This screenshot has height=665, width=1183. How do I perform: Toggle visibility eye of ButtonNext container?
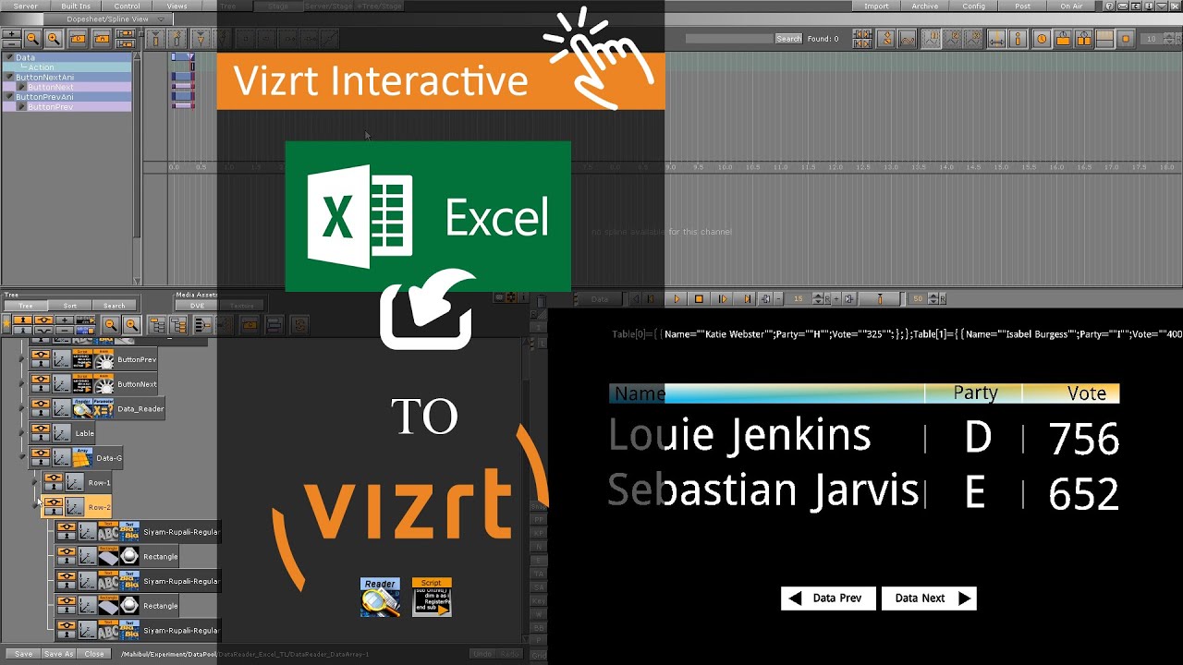[41, 380]
